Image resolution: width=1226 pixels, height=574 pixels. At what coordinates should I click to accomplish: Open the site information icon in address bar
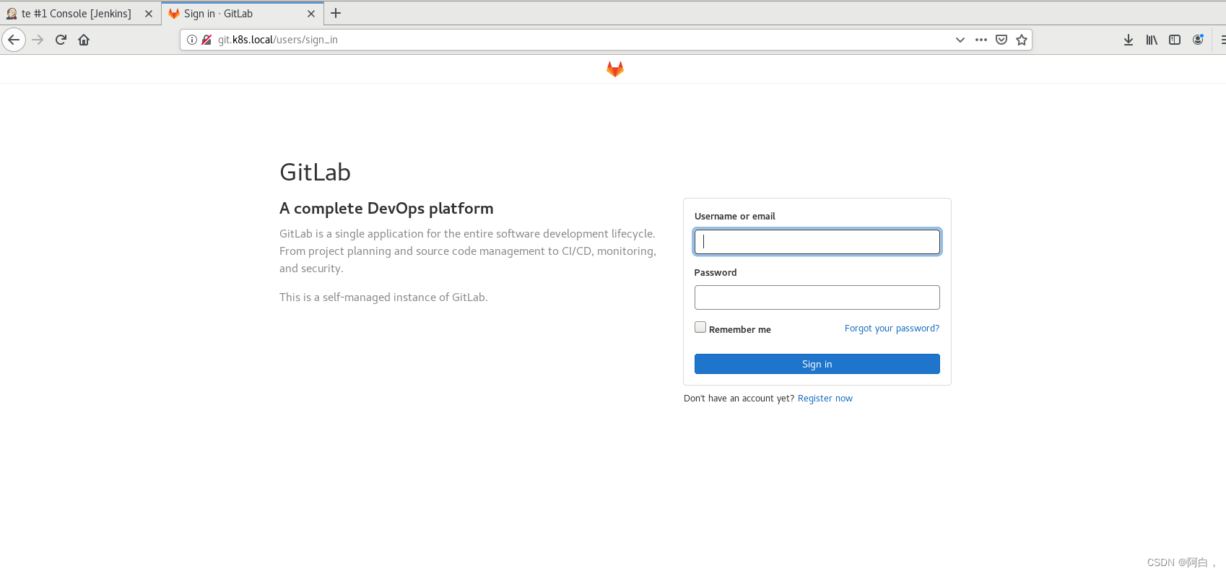192,40
